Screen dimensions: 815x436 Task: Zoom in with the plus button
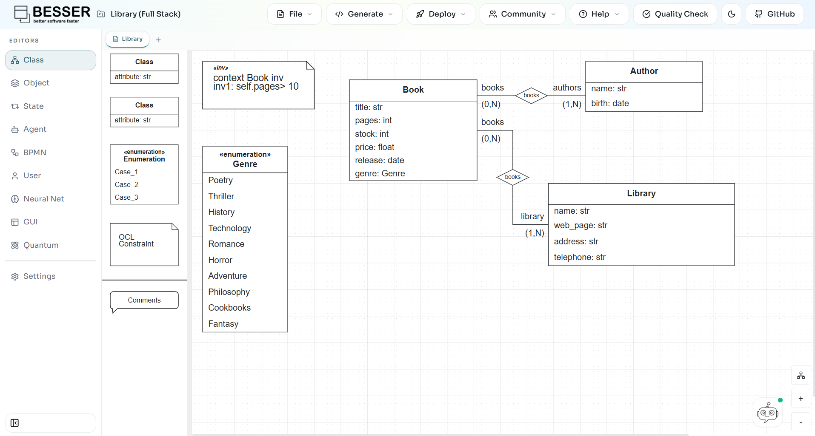[801, 399]
